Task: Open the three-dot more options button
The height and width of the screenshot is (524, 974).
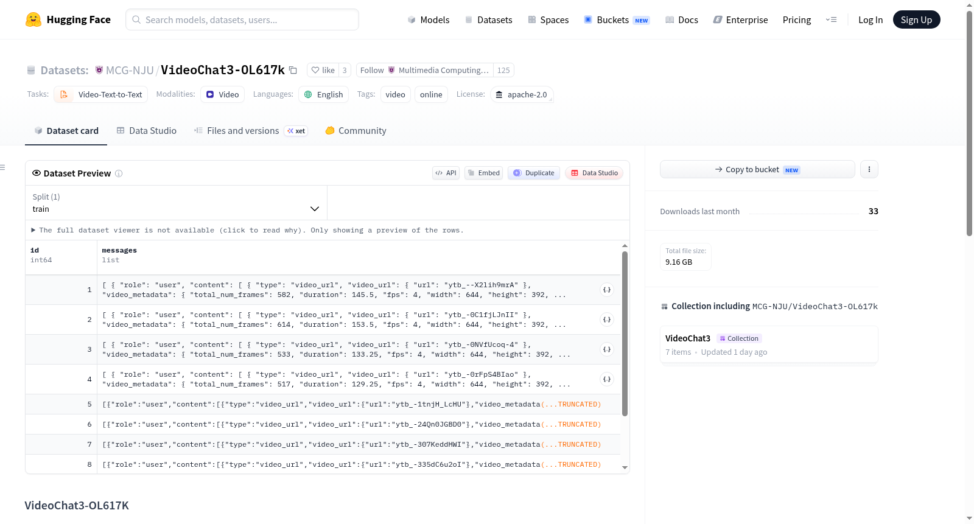Action: 869,169
